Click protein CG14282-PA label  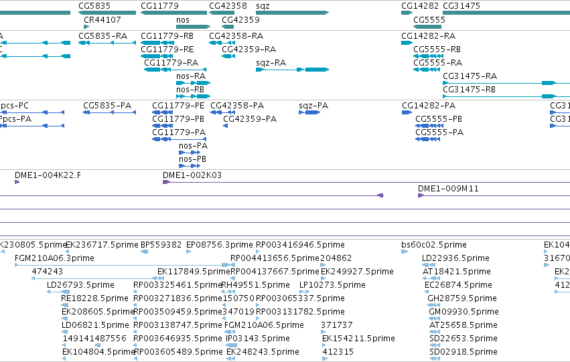point(429,106)
